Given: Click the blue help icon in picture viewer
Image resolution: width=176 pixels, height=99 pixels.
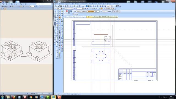Looking at the screenshot, I should click(x=36, y=6).
